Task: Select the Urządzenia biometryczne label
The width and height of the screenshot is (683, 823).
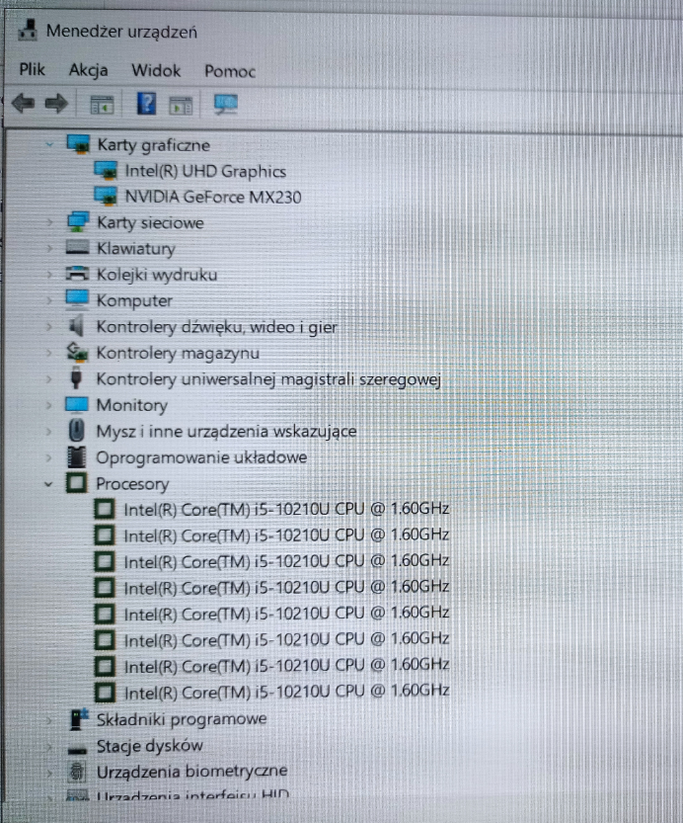Action: pos(191,772)
